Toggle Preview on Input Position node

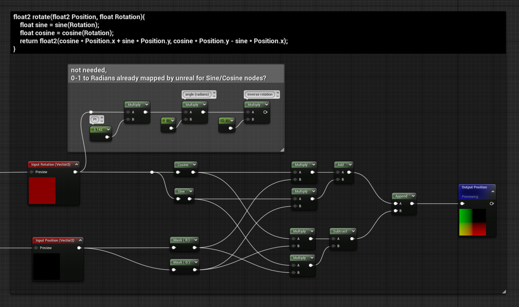(x=36, y=247)
